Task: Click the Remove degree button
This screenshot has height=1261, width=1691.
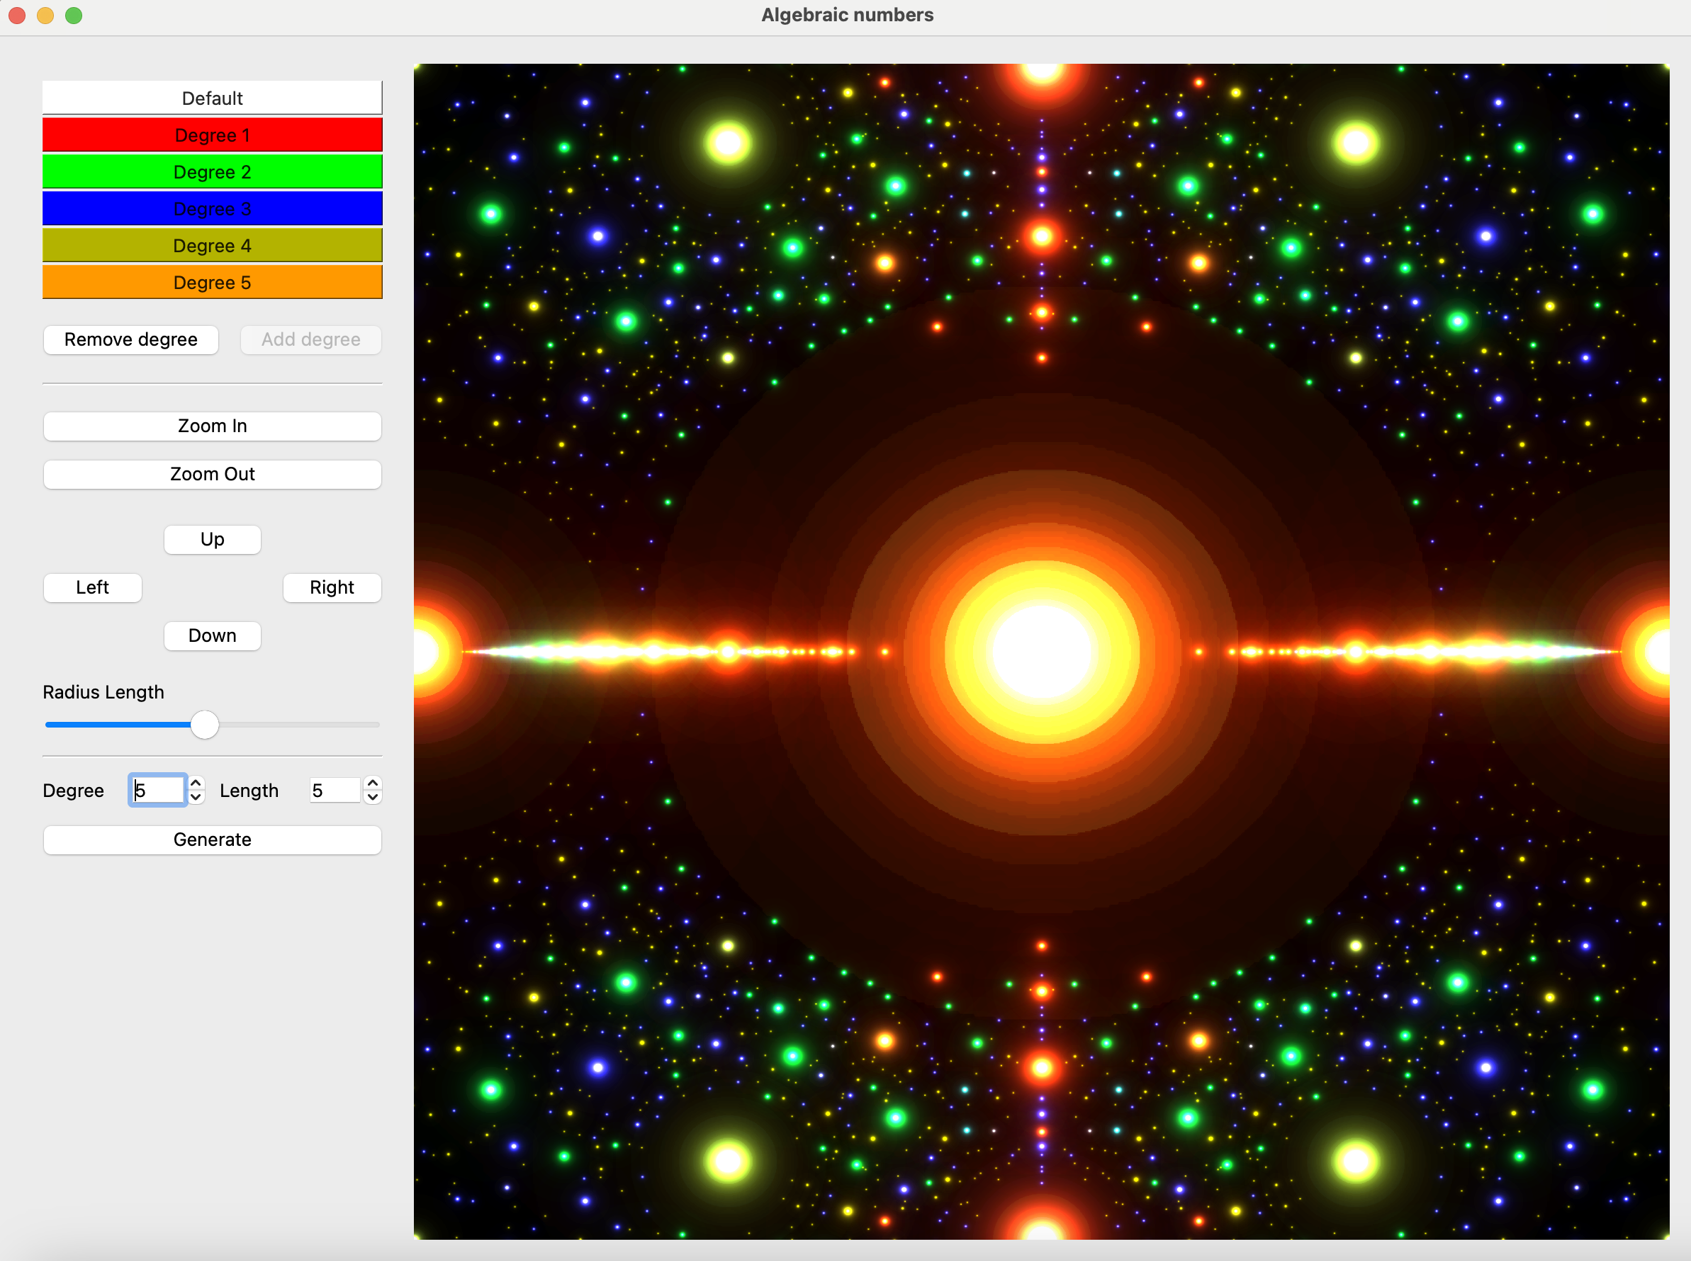Action: [x=130, y=339]
